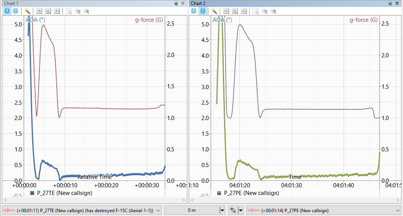Click g-force (G) axis label in Chart 1
The image size is (403, 216).
149,20
